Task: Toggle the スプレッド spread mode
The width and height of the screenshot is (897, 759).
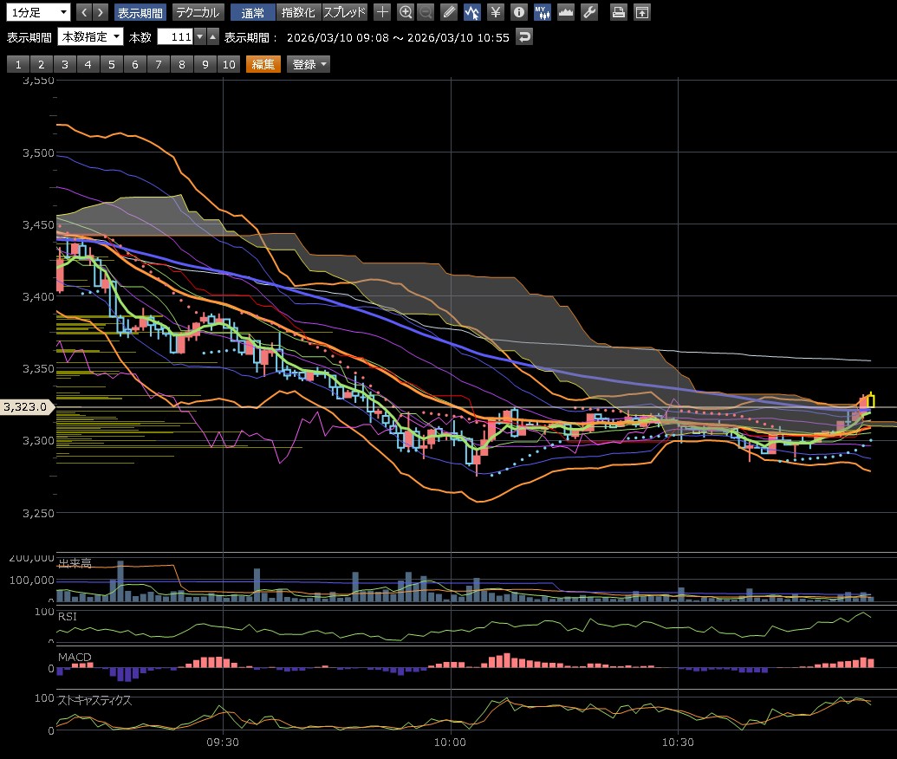Action: point(344,12)
